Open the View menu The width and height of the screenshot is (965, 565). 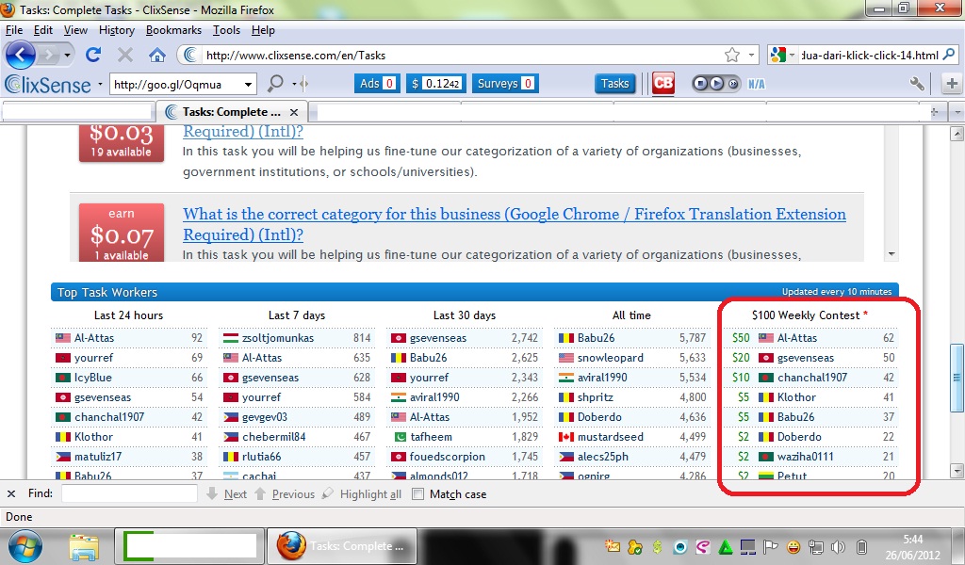(x=75, y=30)
